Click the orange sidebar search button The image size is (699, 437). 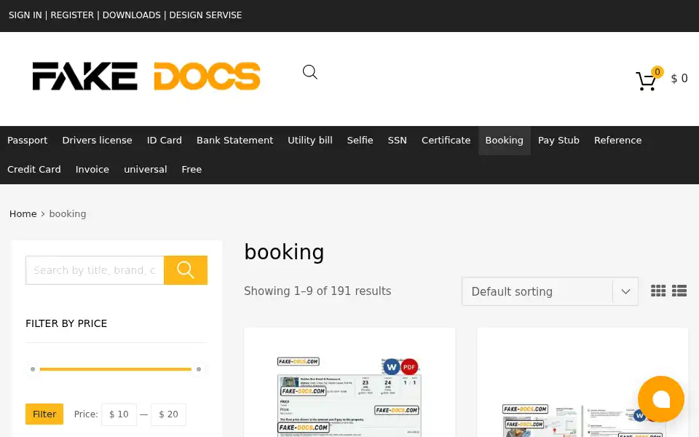186,269
